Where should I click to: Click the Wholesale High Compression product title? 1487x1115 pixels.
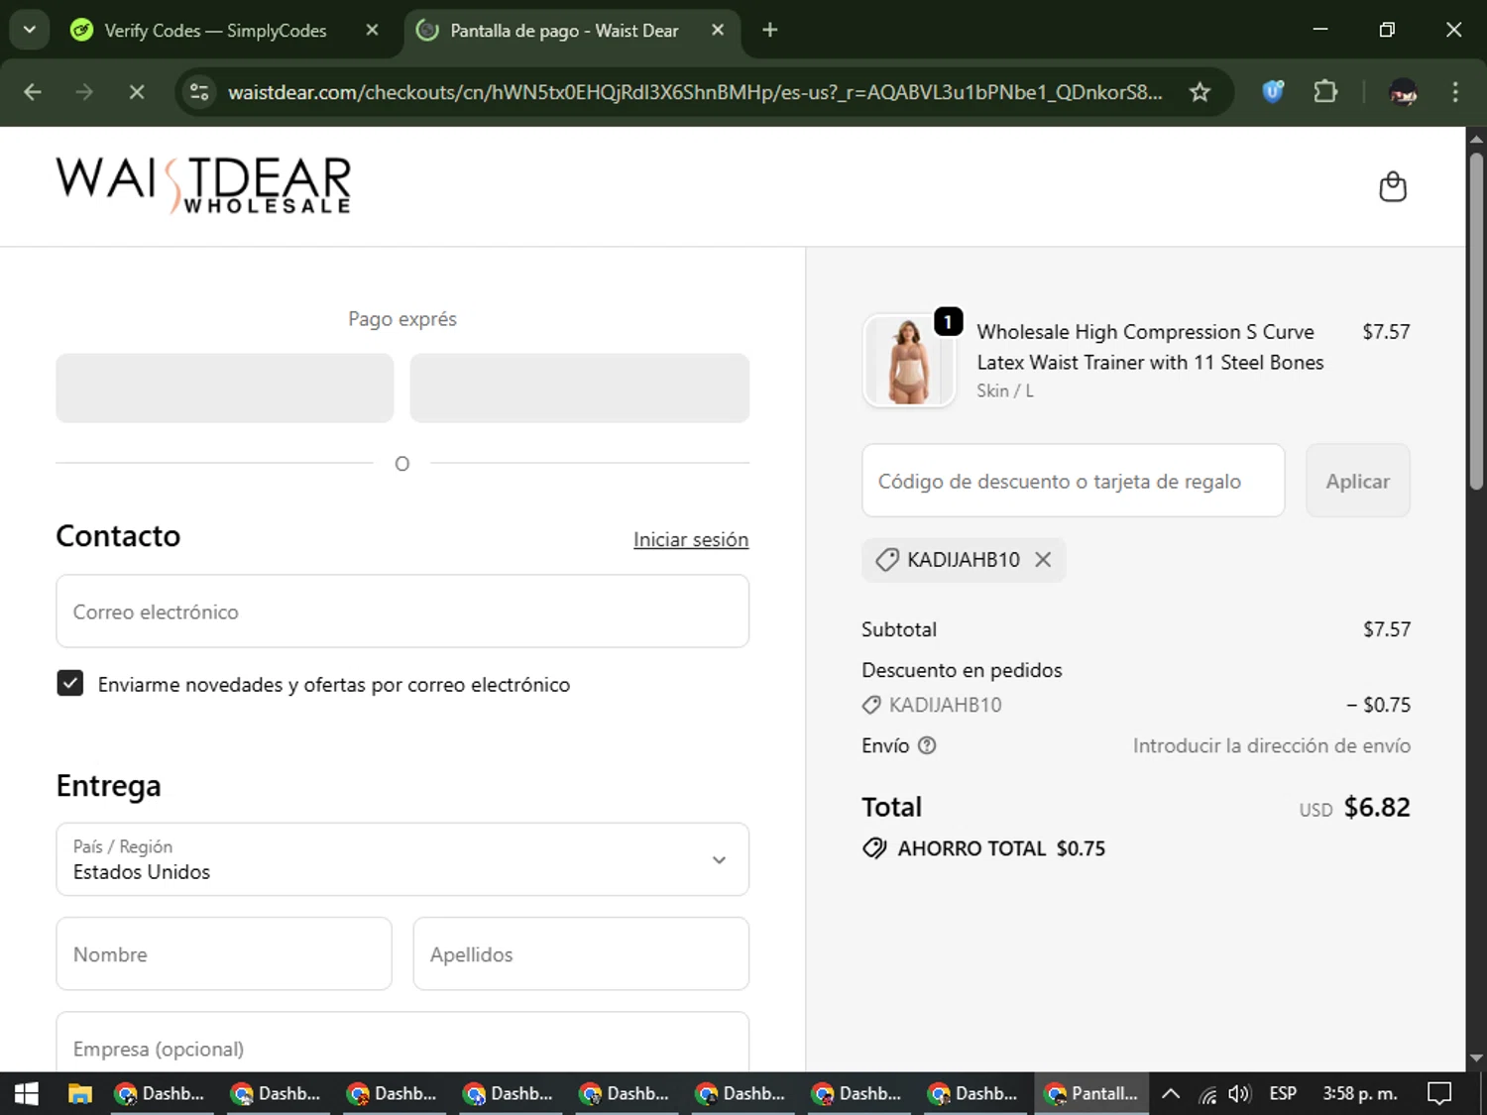(x=1150, y=347)
